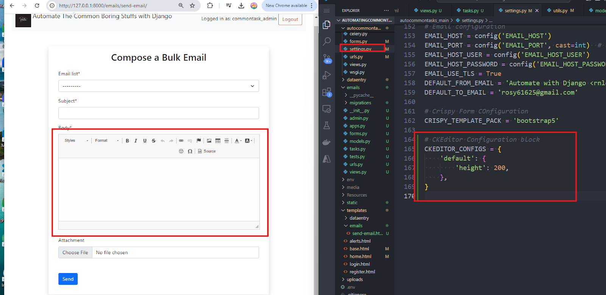606x295 pixels.
Task: Open celery.py in the Explorer
Action: tap(358, 34)
